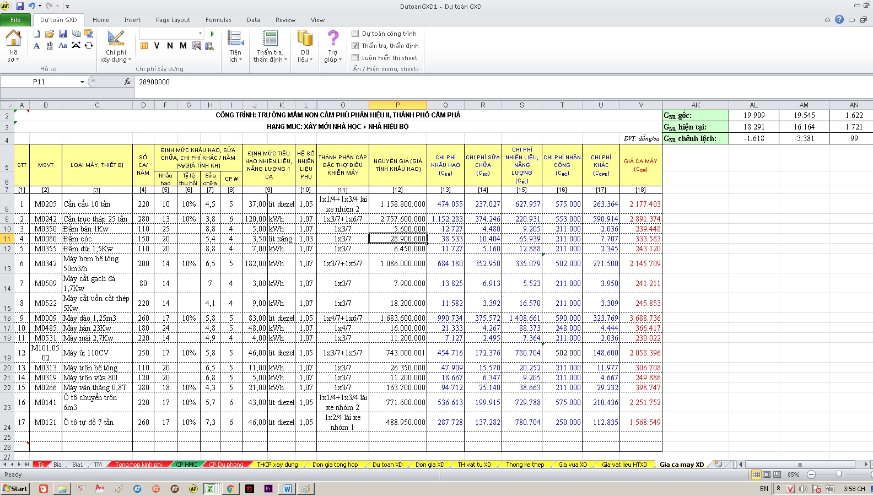Click the open folder icon in Hồ sơ group
The width and height of the screenshot is (873, 496).
pos(50,34)
